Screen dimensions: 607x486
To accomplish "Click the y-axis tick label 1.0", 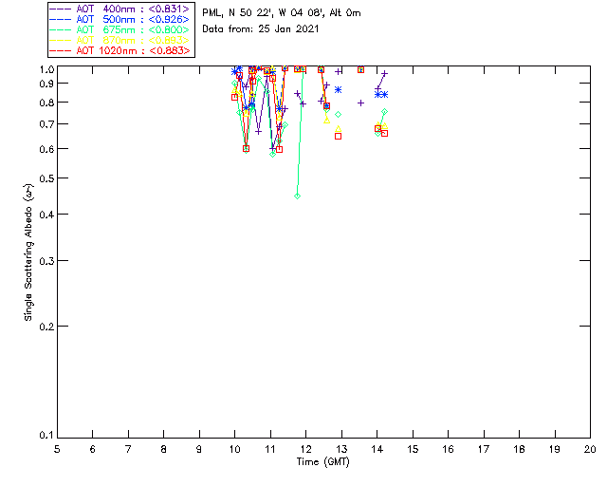I will coord(46,69).
